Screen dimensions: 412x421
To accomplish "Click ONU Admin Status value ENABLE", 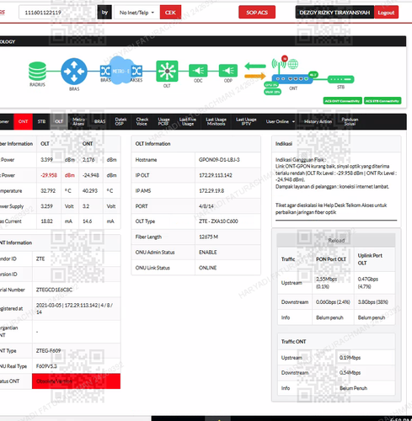I will [208, 252].
